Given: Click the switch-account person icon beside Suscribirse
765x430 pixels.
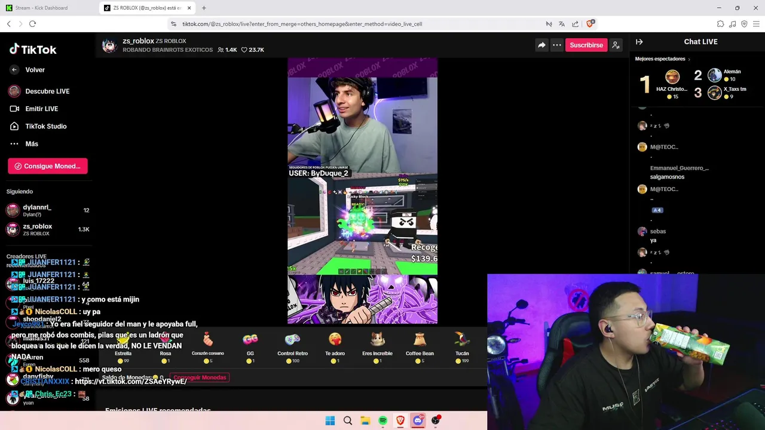Looking at the screenshot, I should (616, 45).
